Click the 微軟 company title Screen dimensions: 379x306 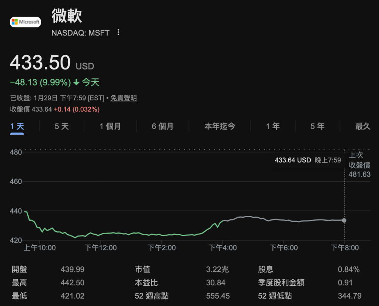[67, 16]
